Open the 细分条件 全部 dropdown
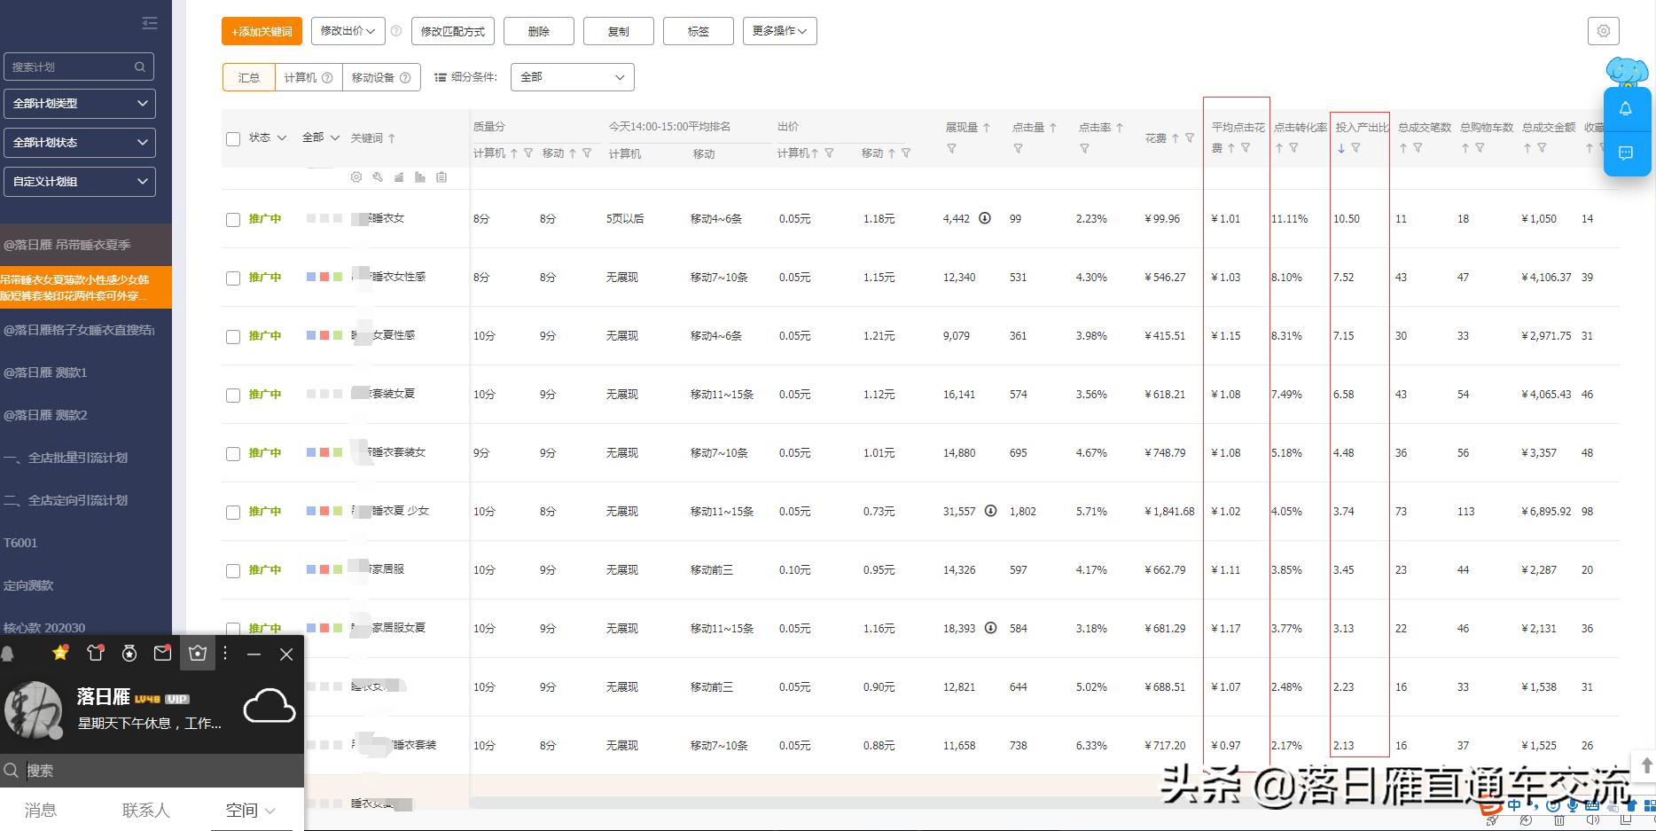Screen dimensions: 1656x831 point(571,77)
